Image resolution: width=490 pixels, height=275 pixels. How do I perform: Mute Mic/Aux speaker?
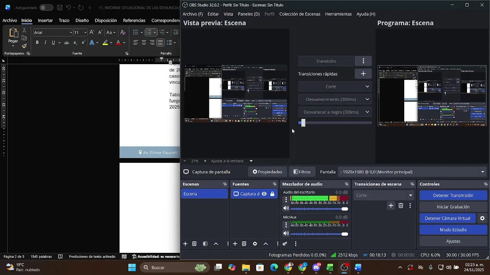click(286, 234)
